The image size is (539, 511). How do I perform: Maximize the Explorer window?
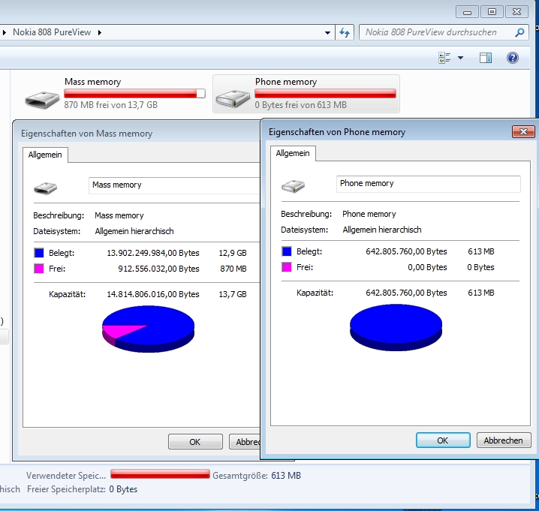click(x=492, y=12)
